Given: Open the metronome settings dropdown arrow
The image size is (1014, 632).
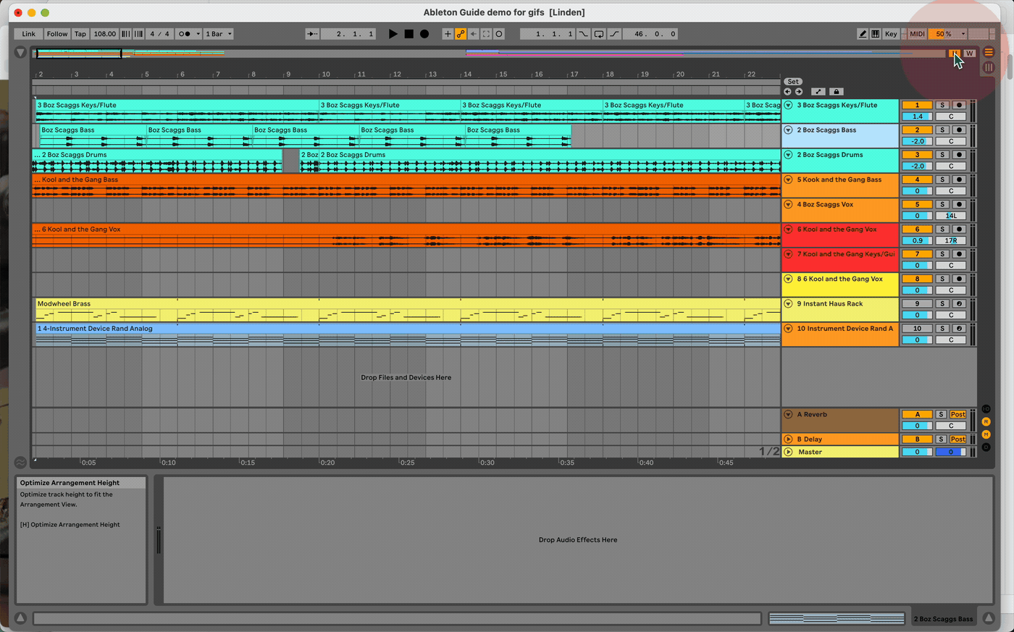Looking at the screenshot, I should tap(198, 34).
